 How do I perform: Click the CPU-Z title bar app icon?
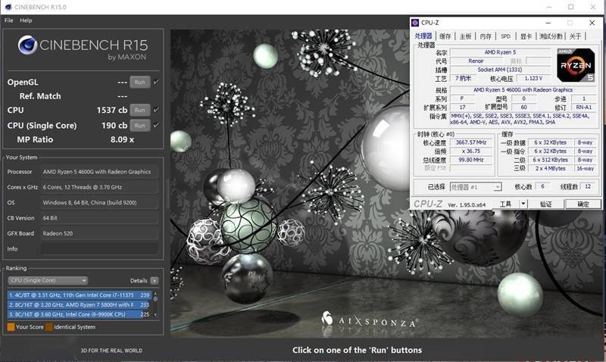415,23
